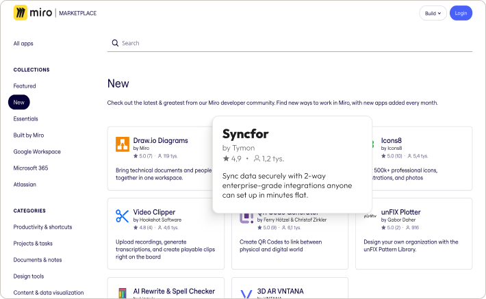Open the Video Clipper app title link
This screenshot has width=486, height=299.
tap(154, 212)
